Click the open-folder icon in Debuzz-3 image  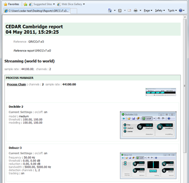tap(127, 158)
